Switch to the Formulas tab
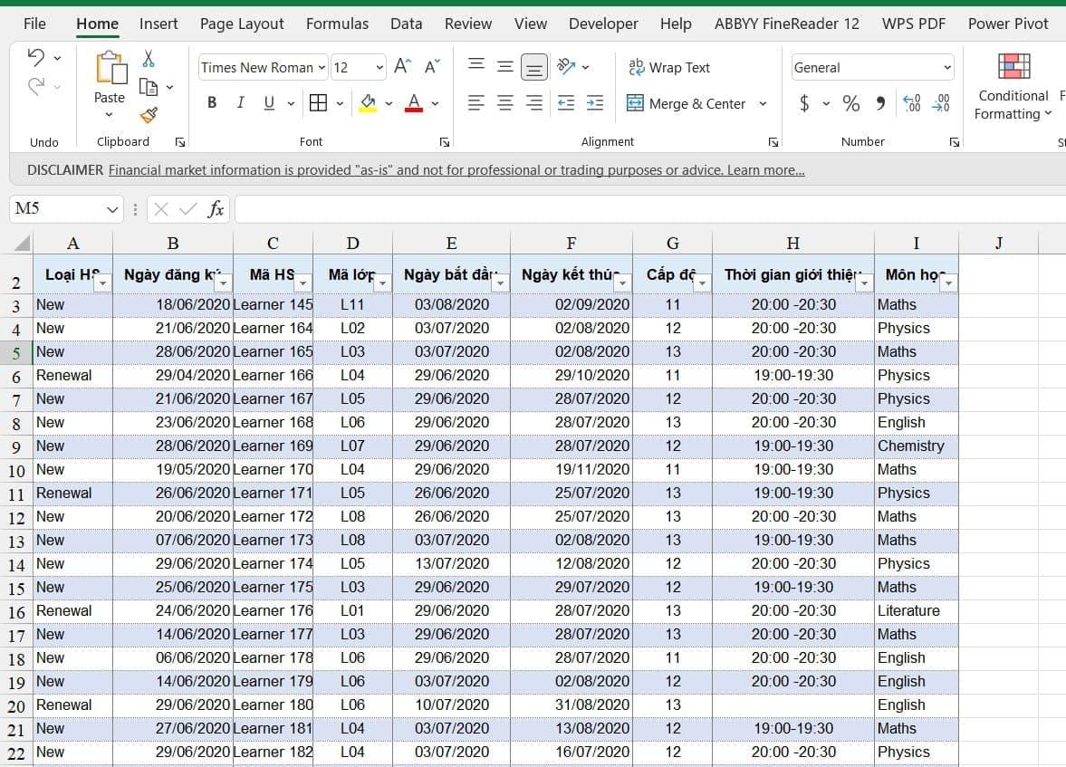The width and height of the screenshot is (1066, 767). click(x=337, y=24)
